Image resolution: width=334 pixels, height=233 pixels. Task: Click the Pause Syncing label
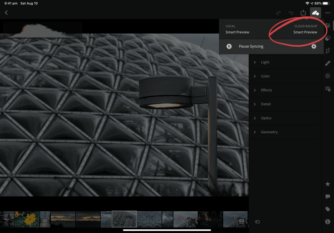pos(251,46)
